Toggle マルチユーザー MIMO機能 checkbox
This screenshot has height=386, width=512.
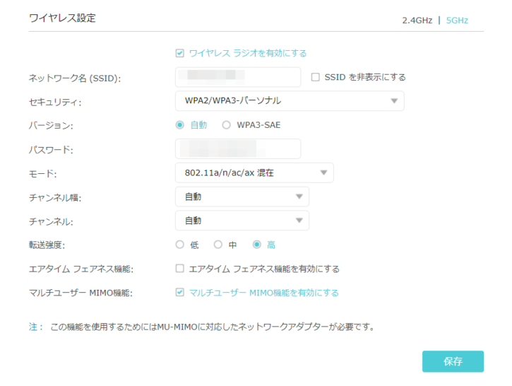tap(180, 293)
